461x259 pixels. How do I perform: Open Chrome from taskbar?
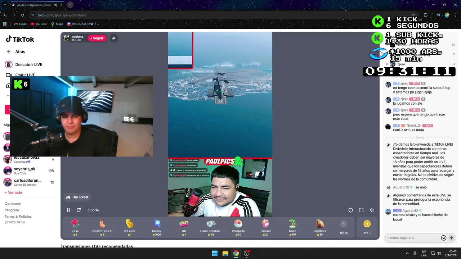point(236,253)
